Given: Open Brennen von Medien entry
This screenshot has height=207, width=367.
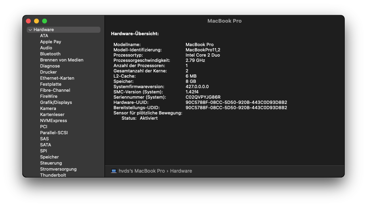Looking at the screenshot, I should coord(62,60).
